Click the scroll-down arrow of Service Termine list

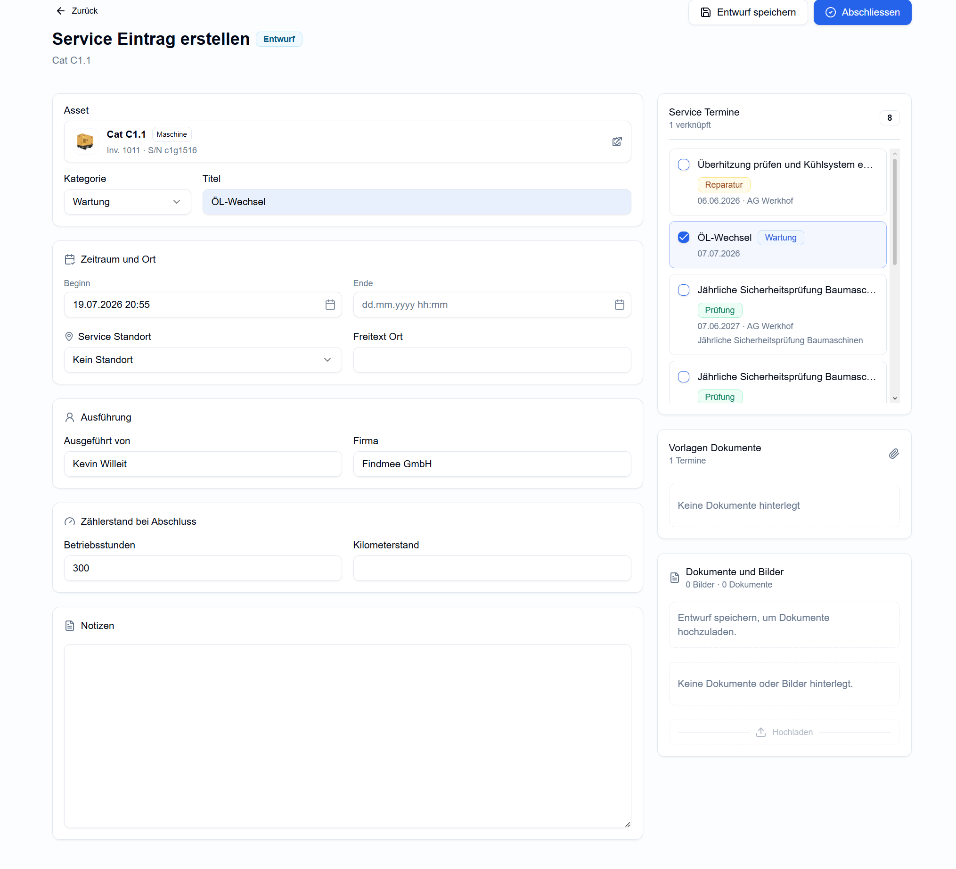coord(894,399)
